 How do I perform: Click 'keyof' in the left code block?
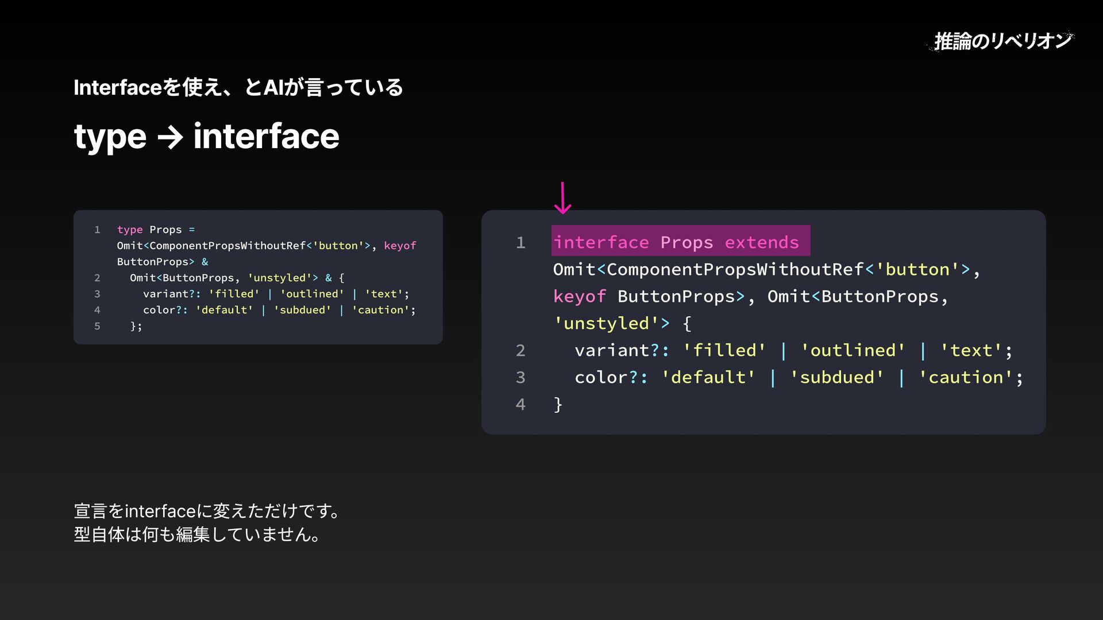[x=400, y=246]
